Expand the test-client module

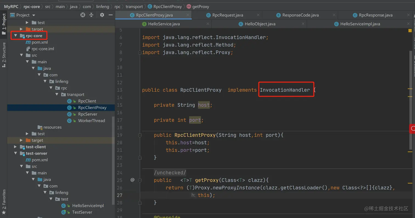pos(16,147)
